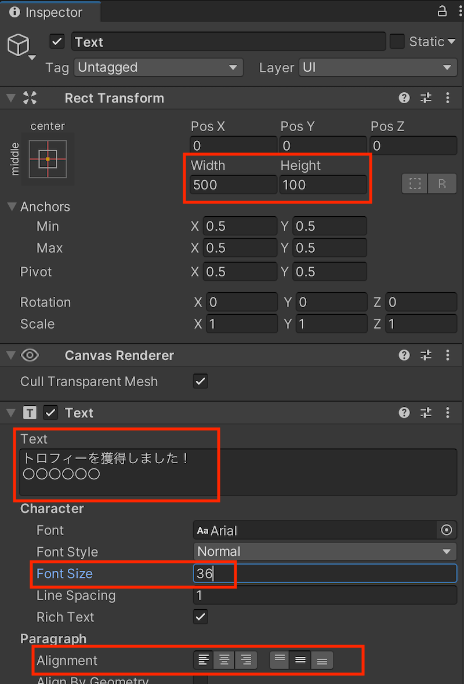Collapse the Anchors section
464x684 pixels.
tap(13, 206)
